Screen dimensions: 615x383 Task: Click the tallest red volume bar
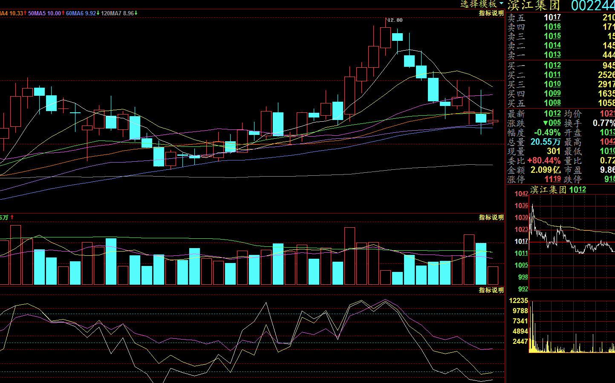tap(15, 255)
